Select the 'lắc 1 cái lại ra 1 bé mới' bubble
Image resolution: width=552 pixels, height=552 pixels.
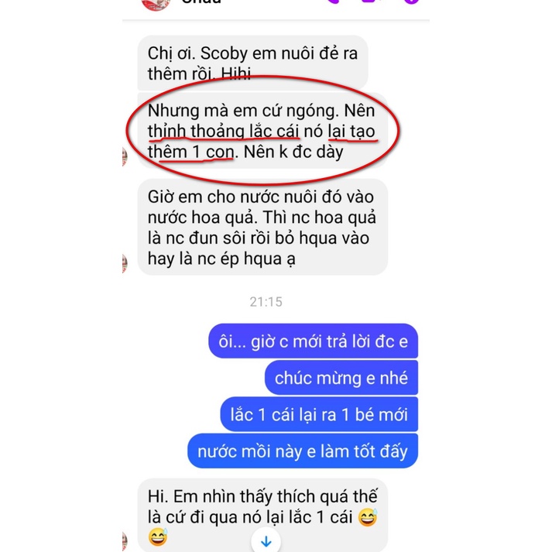coord(319,414)
